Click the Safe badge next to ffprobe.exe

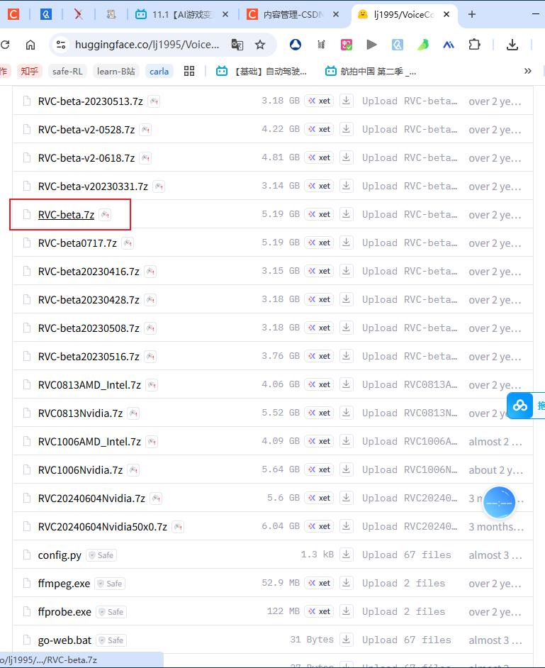(111, 612)
